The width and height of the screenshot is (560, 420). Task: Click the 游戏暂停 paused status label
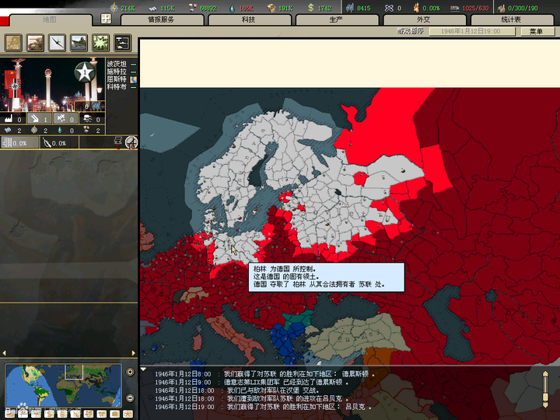tap(411, 31)
